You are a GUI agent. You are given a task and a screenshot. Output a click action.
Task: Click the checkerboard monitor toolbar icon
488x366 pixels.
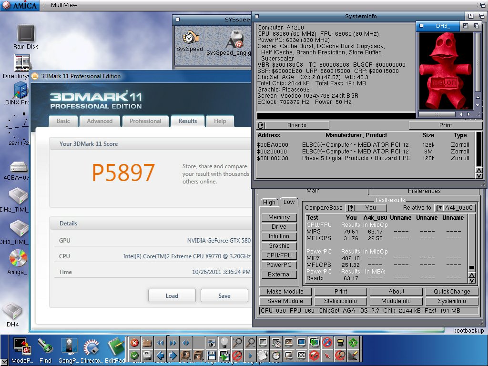coord(301,356)
